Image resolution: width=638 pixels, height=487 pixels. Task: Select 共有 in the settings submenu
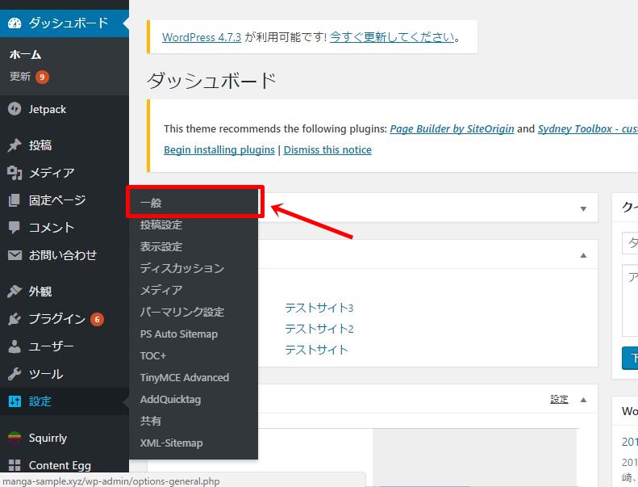[x=194, y=421]
